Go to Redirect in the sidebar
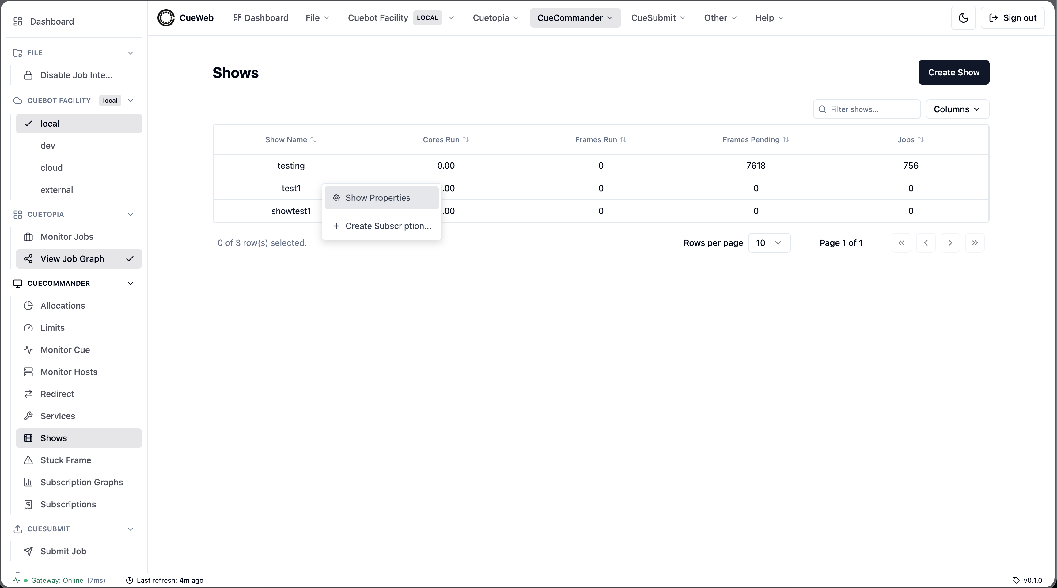 (x=79, y=394)
